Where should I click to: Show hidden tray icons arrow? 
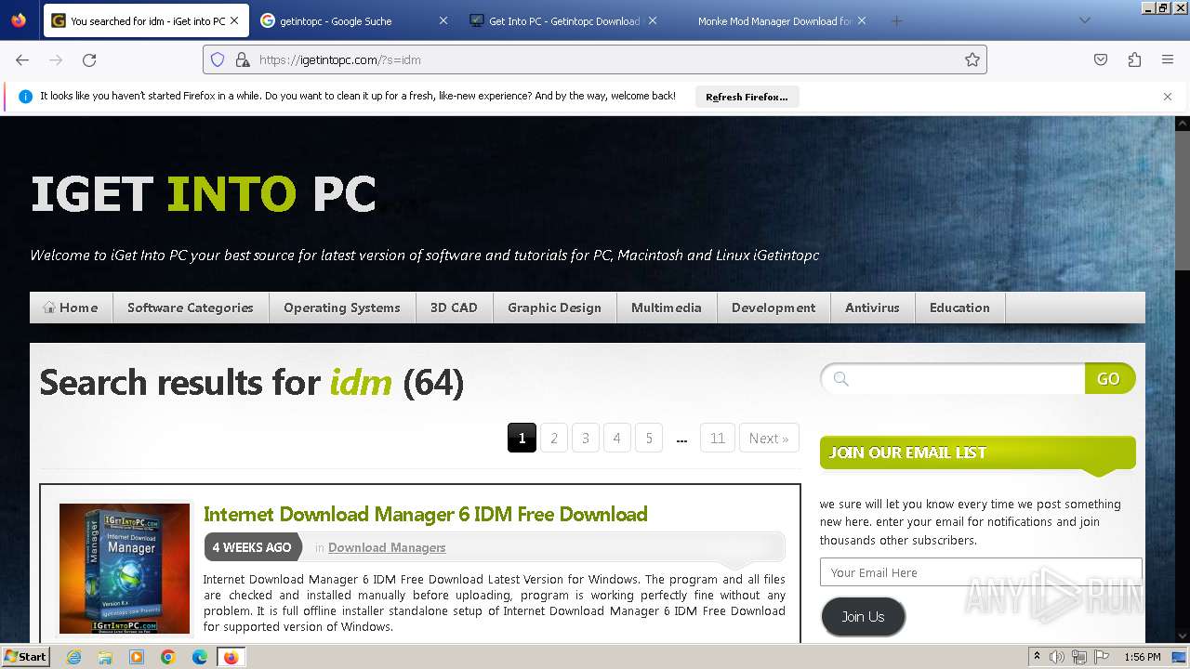point(1037,657)
